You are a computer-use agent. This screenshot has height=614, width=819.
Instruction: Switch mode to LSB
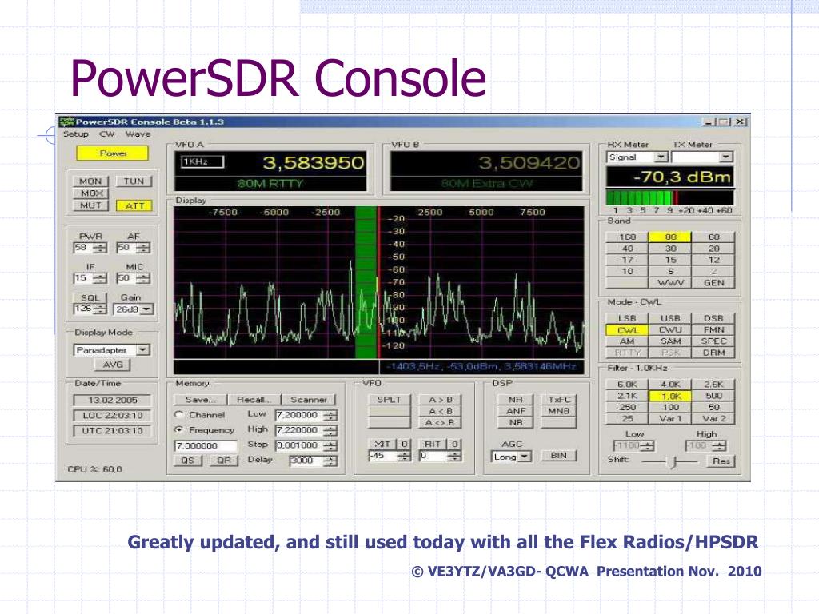click(627, 318)
